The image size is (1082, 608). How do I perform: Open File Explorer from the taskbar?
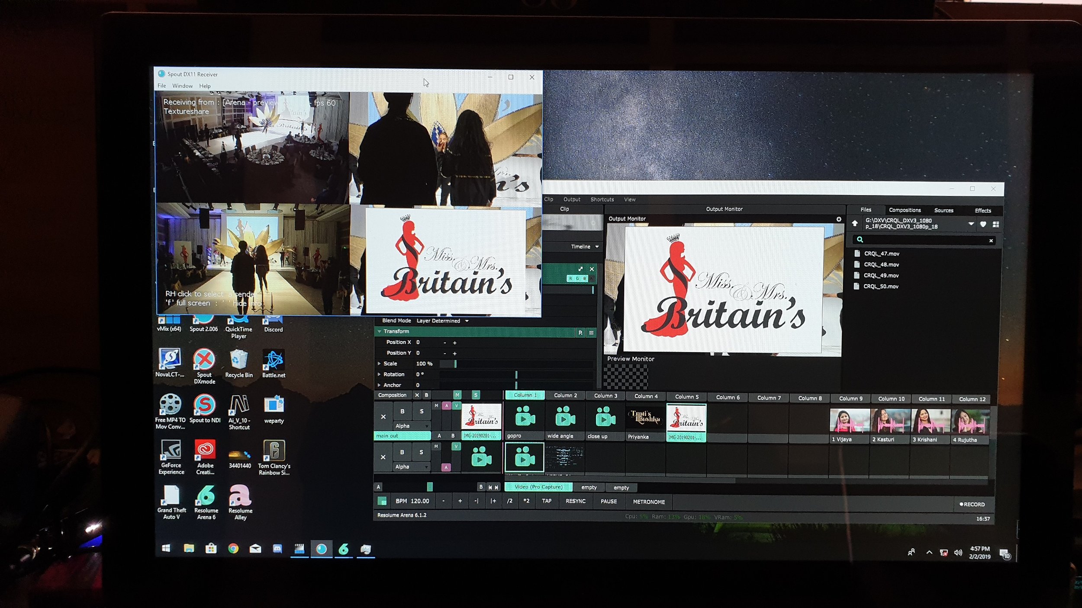pyautogui.click(x=189, y=548)
